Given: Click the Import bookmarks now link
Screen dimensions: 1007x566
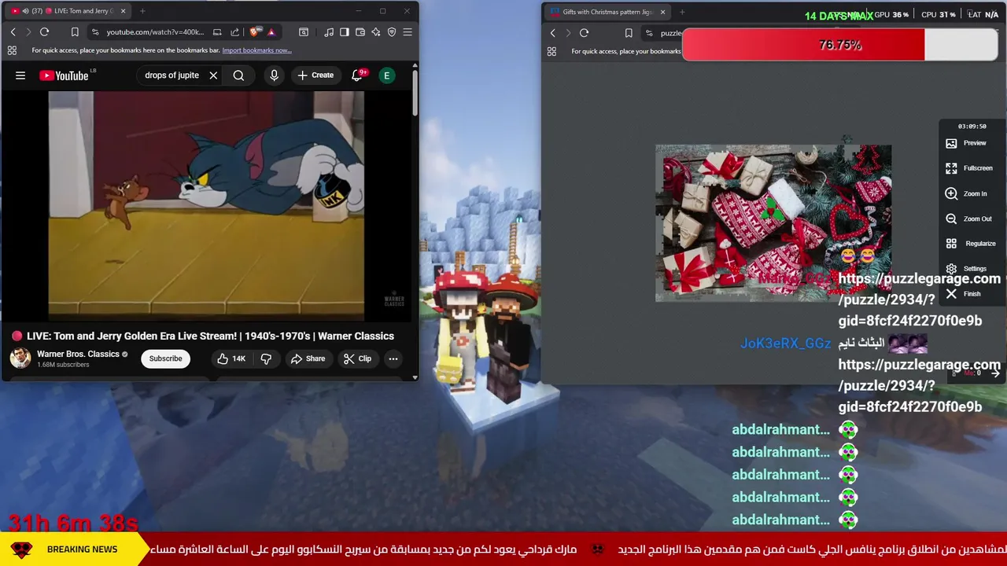Looking at the screenshot, I should [256, 50].
